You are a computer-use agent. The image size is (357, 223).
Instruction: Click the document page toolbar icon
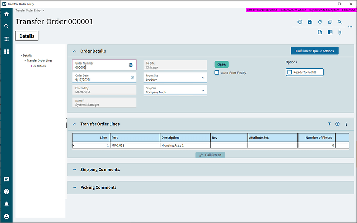[320, 32]
